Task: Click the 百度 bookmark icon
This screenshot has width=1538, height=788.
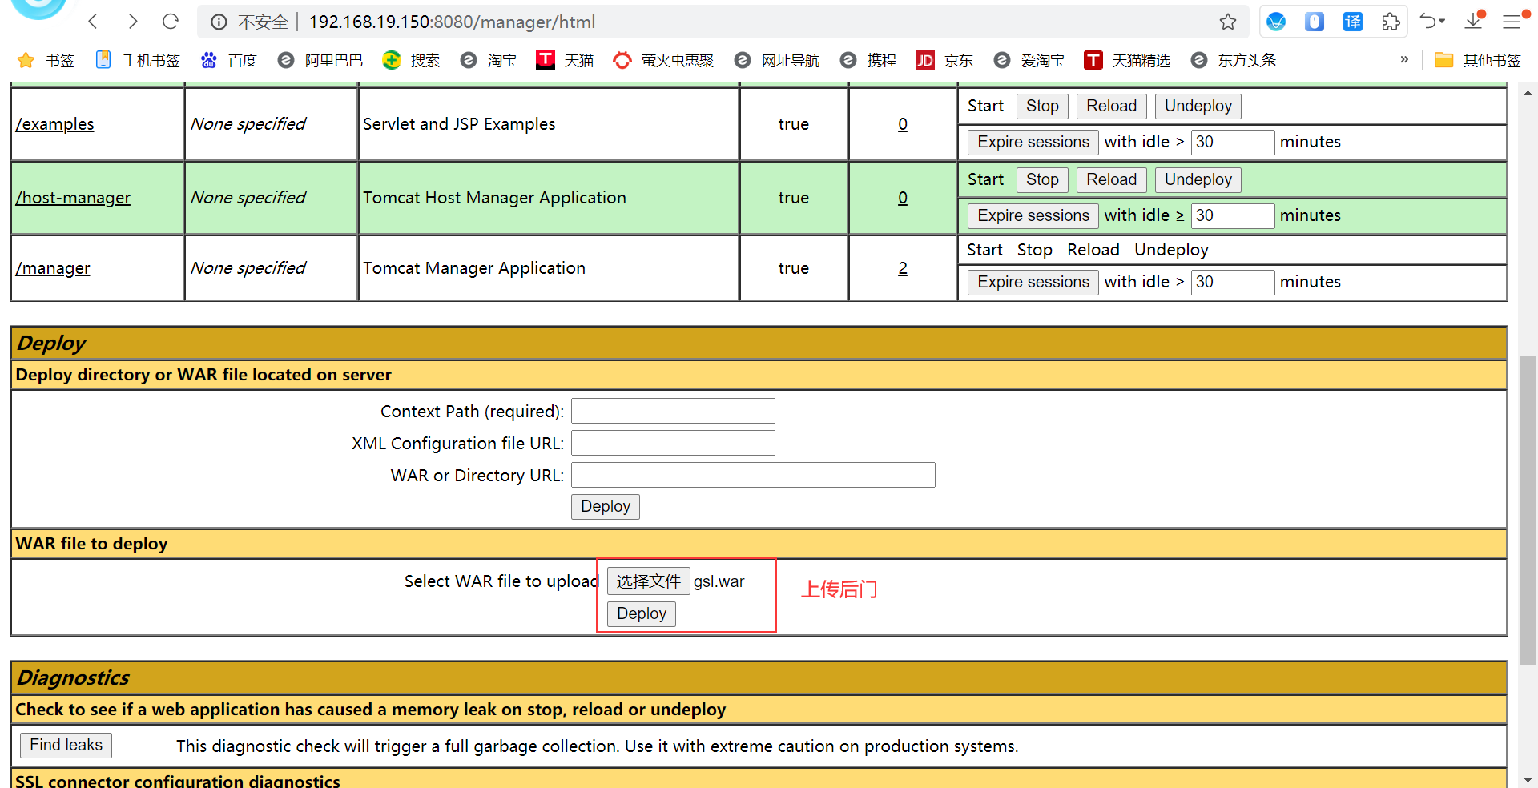Action: pyautogui.click(x=208, y=60)
